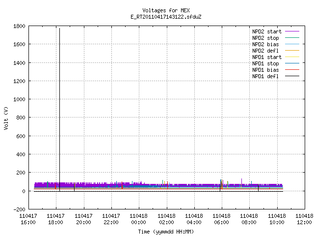Click the 110418 08:00 time label
This screenshot has height=236, width=314.
(x=249, y=219)
